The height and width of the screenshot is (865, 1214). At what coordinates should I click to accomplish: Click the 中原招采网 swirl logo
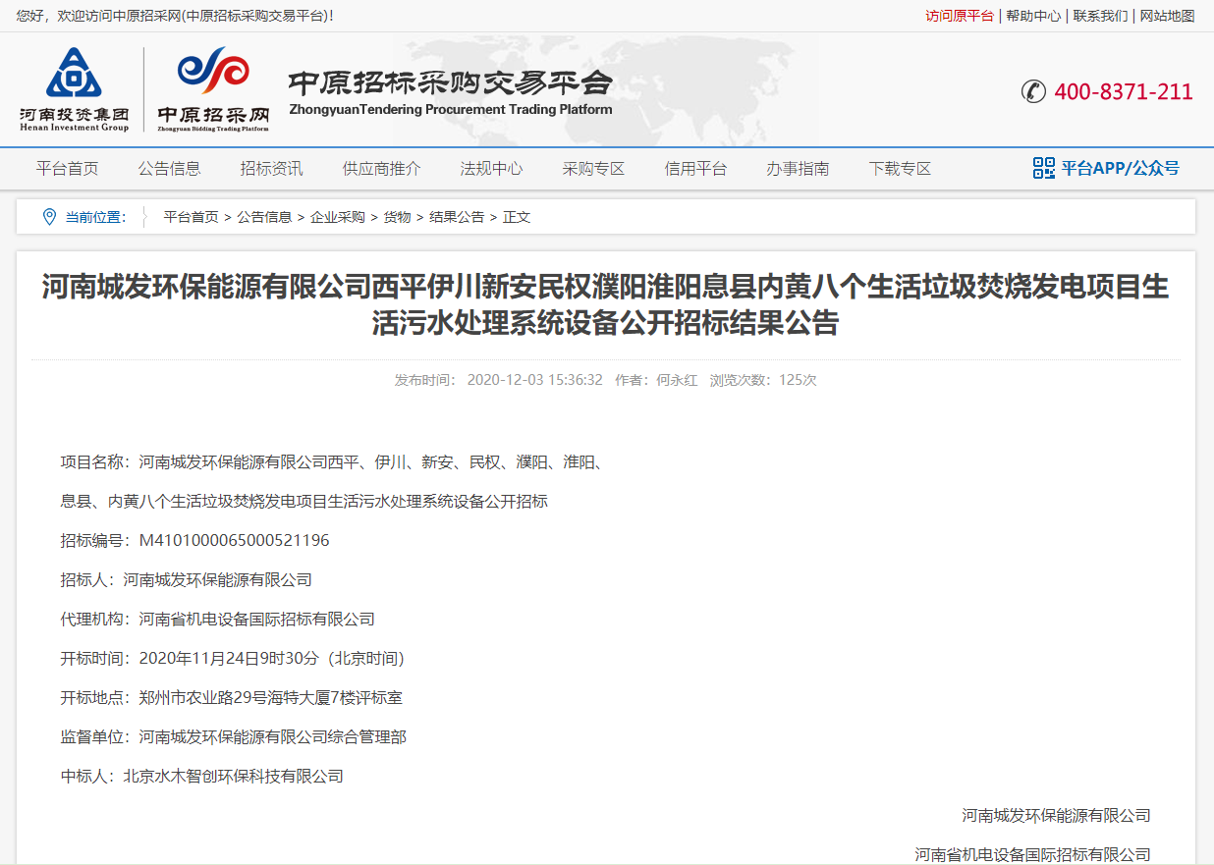[x=213, y=89]
